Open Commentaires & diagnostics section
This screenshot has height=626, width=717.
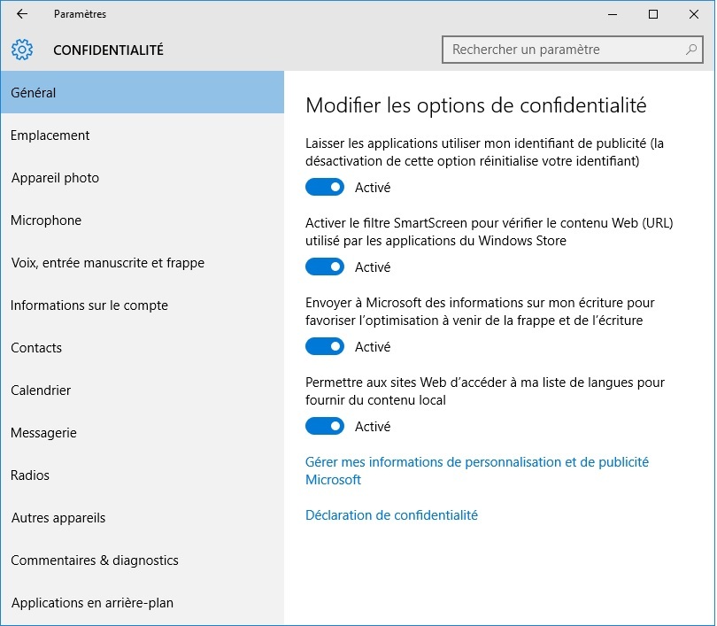pos(143,560)
